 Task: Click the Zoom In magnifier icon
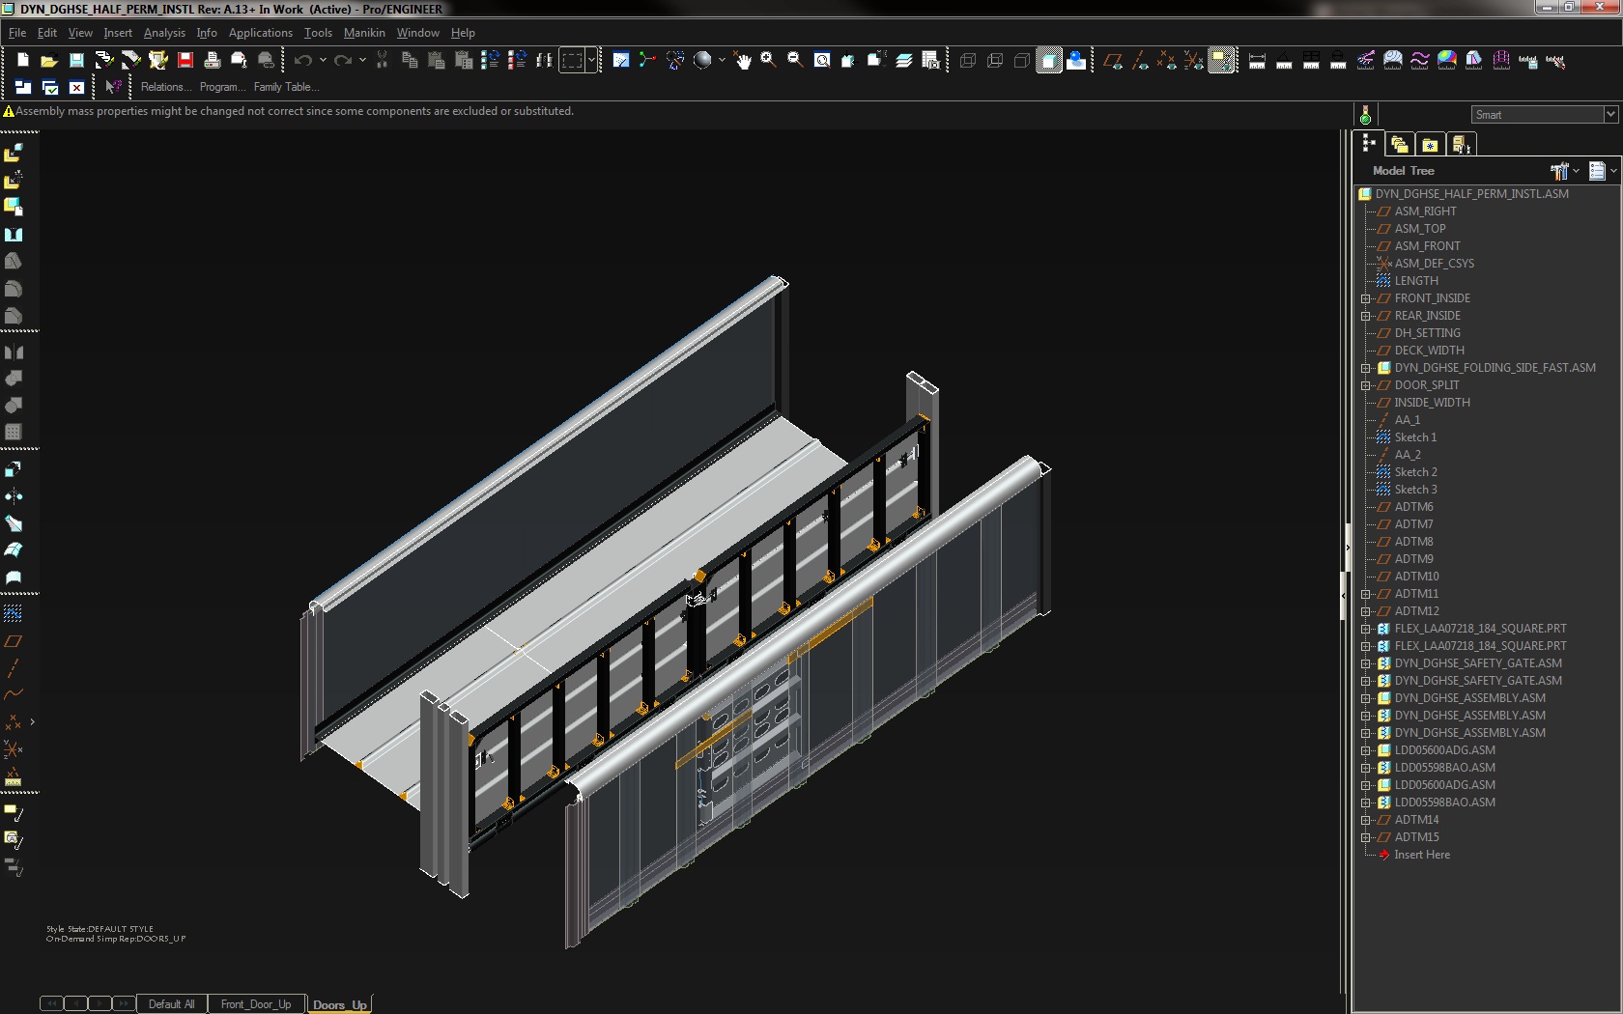(x=768, y=60)
